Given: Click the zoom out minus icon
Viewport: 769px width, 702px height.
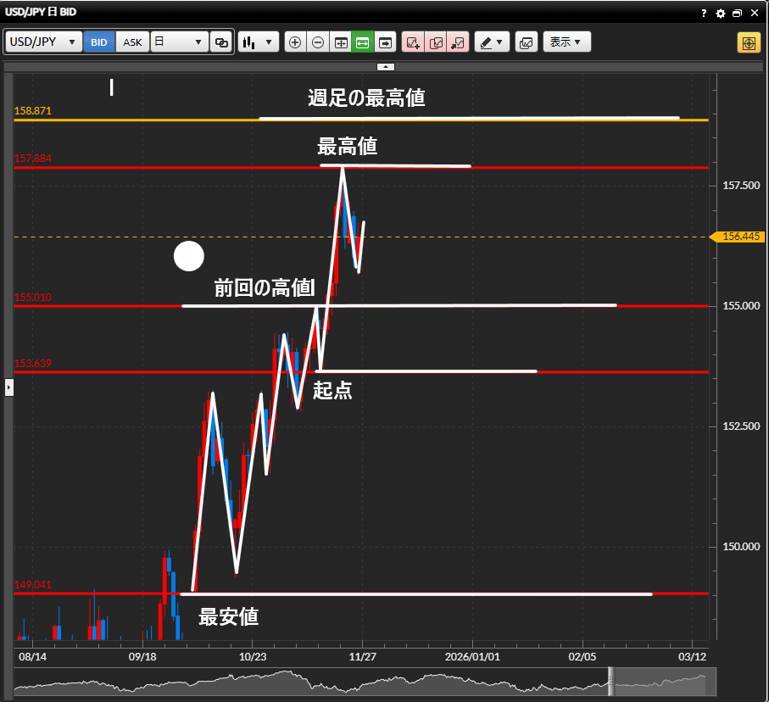Looking at the screenshot, I should (x=318, y=42).
